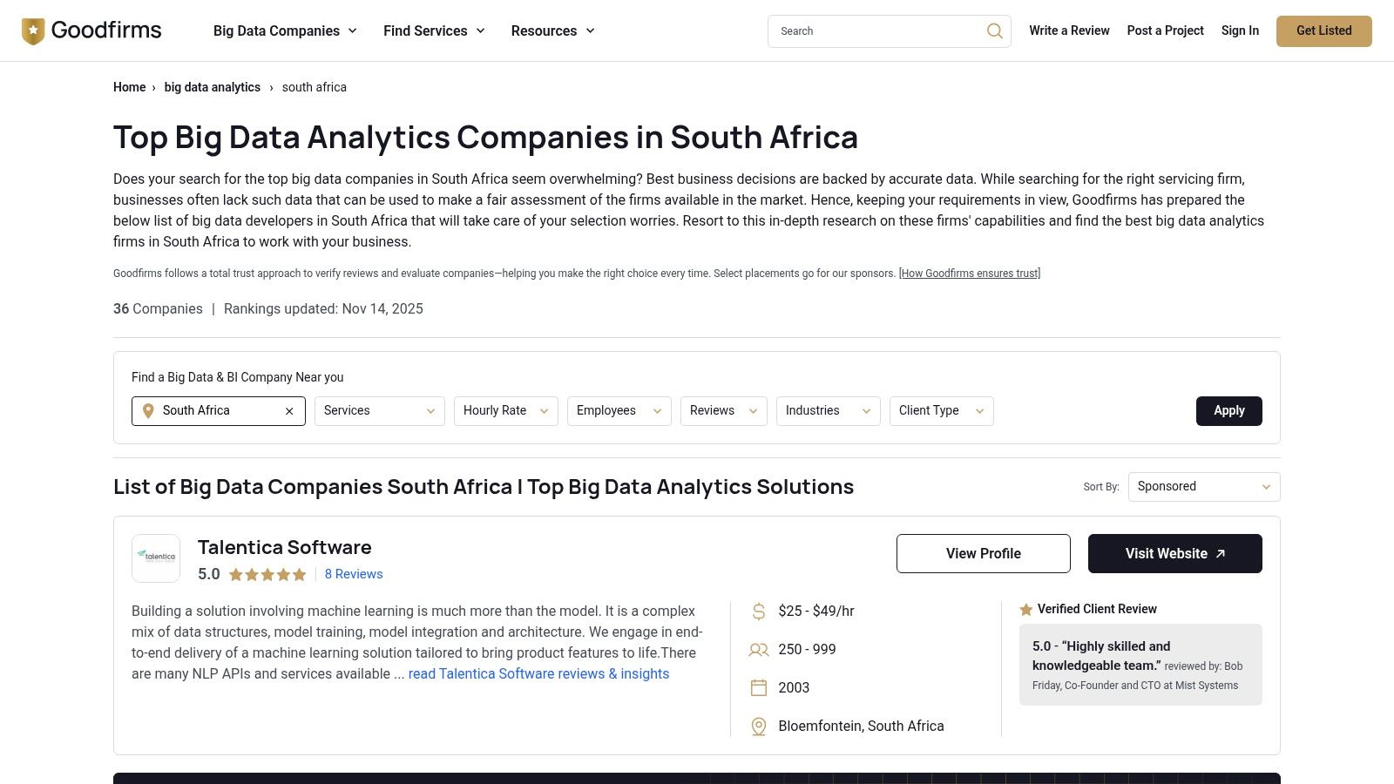
Task: Click the employees count people icon
Action: pyautogui.click(x=759, y=650)
